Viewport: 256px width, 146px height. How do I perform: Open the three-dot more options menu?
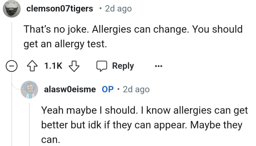[x=158, y=66]
